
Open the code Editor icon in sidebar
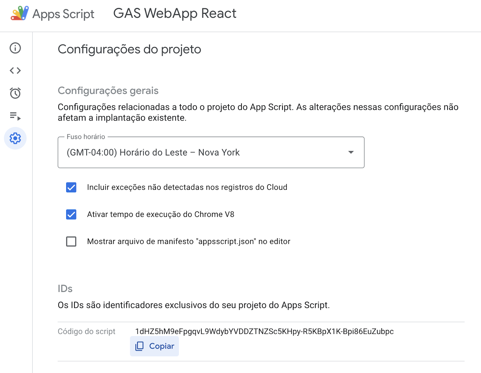[15, 71]
